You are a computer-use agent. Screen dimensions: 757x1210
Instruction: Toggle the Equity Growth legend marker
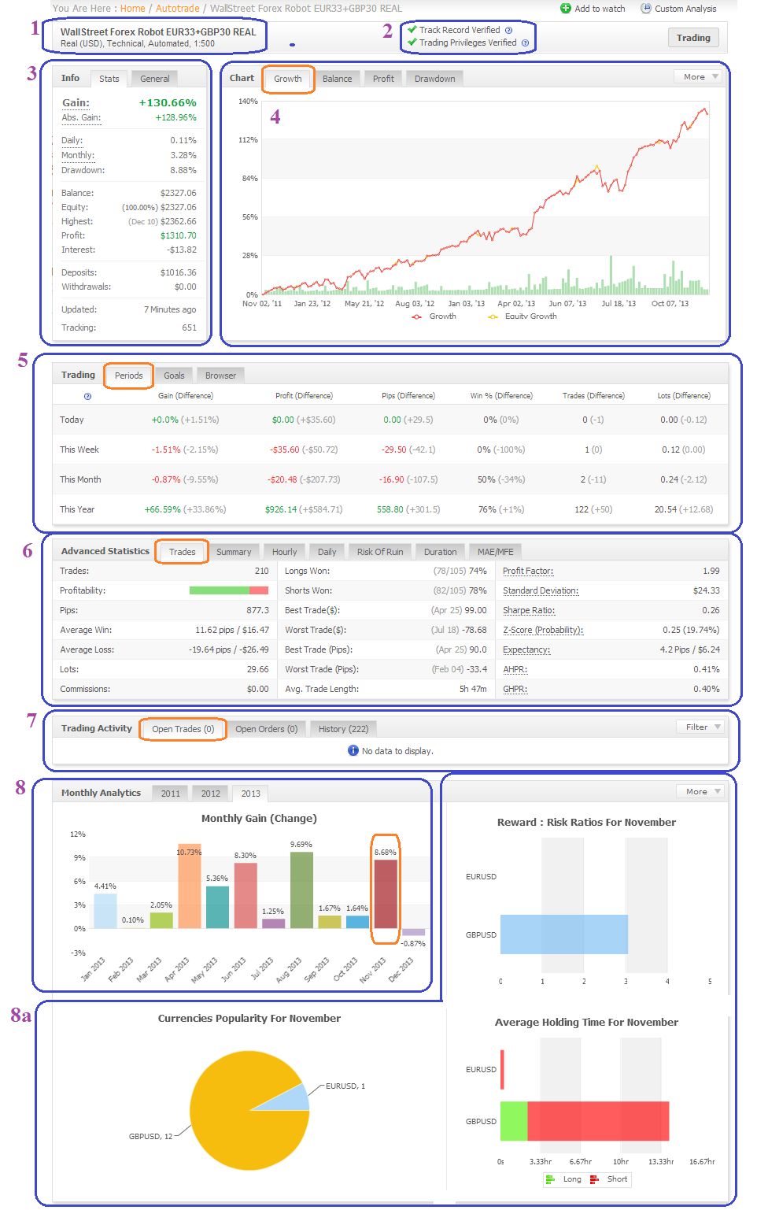[493, 316]
